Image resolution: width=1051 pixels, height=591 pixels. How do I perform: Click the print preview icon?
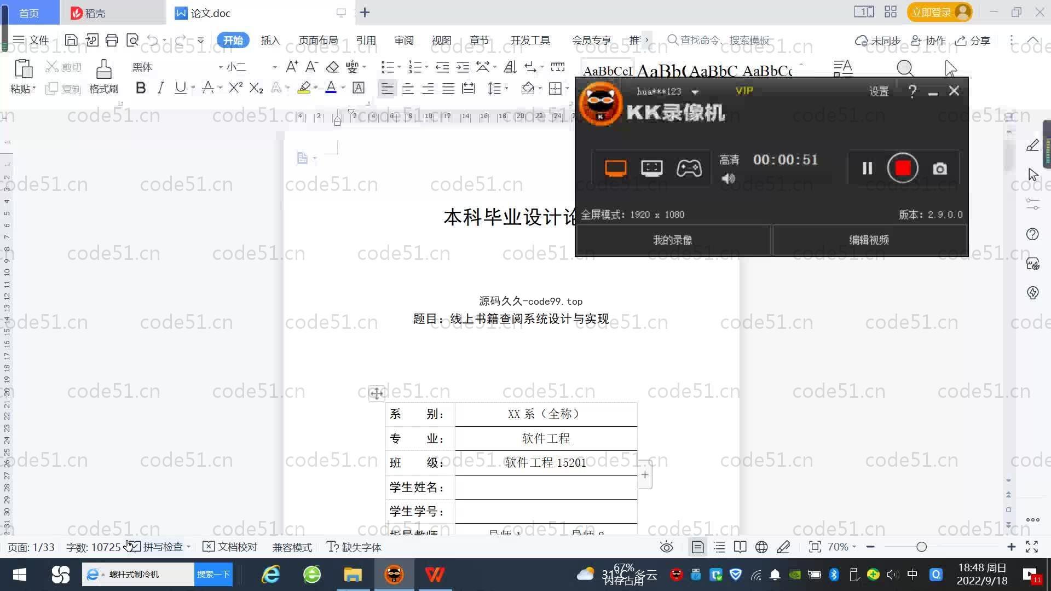click(132, 40)
